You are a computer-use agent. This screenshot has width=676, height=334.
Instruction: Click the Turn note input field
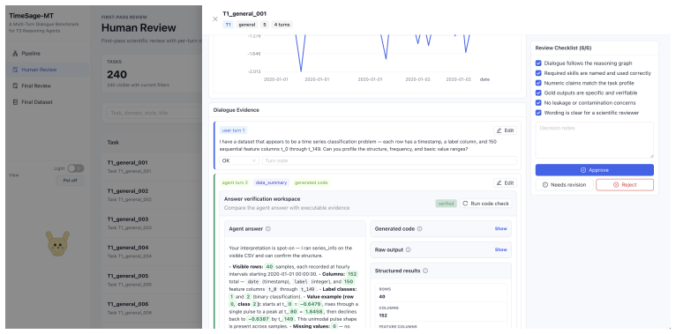click(389, 160)
